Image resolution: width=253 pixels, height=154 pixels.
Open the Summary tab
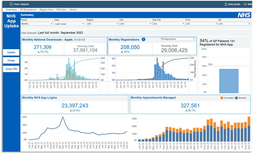coord(11,10)
